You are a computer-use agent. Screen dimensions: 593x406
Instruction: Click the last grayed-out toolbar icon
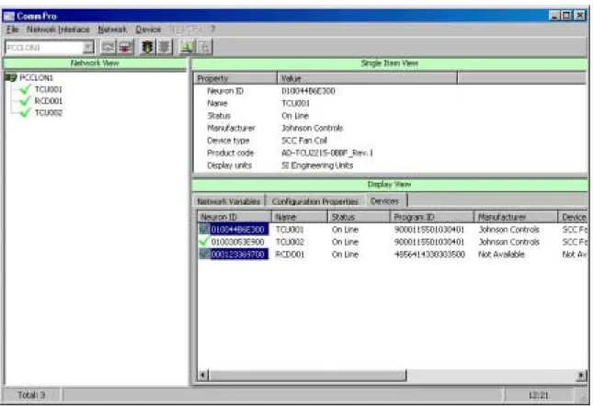(x=205, y=47)
